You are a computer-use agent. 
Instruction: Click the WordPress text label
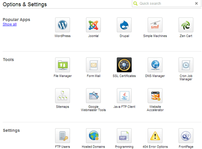[x=63, y=36]
